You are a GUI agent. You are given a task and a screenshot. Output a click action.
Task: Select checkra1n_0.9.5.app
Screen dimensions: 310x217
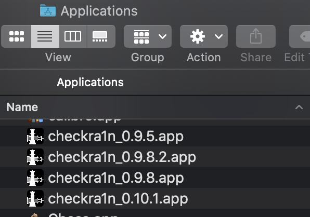point(155,136)
